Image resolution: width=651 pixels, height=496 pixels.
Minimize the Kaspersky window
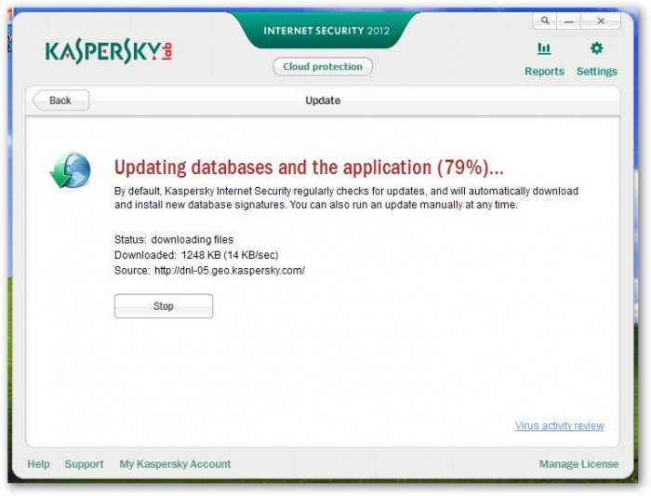click(569, 20)
